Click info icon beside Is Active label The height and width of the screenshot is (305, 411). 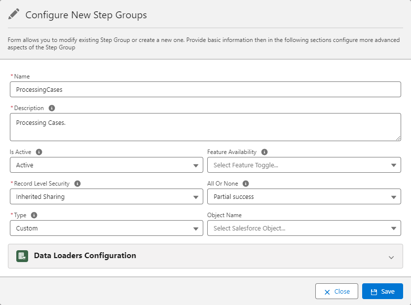pyautogui.click(x=39, y=152)
